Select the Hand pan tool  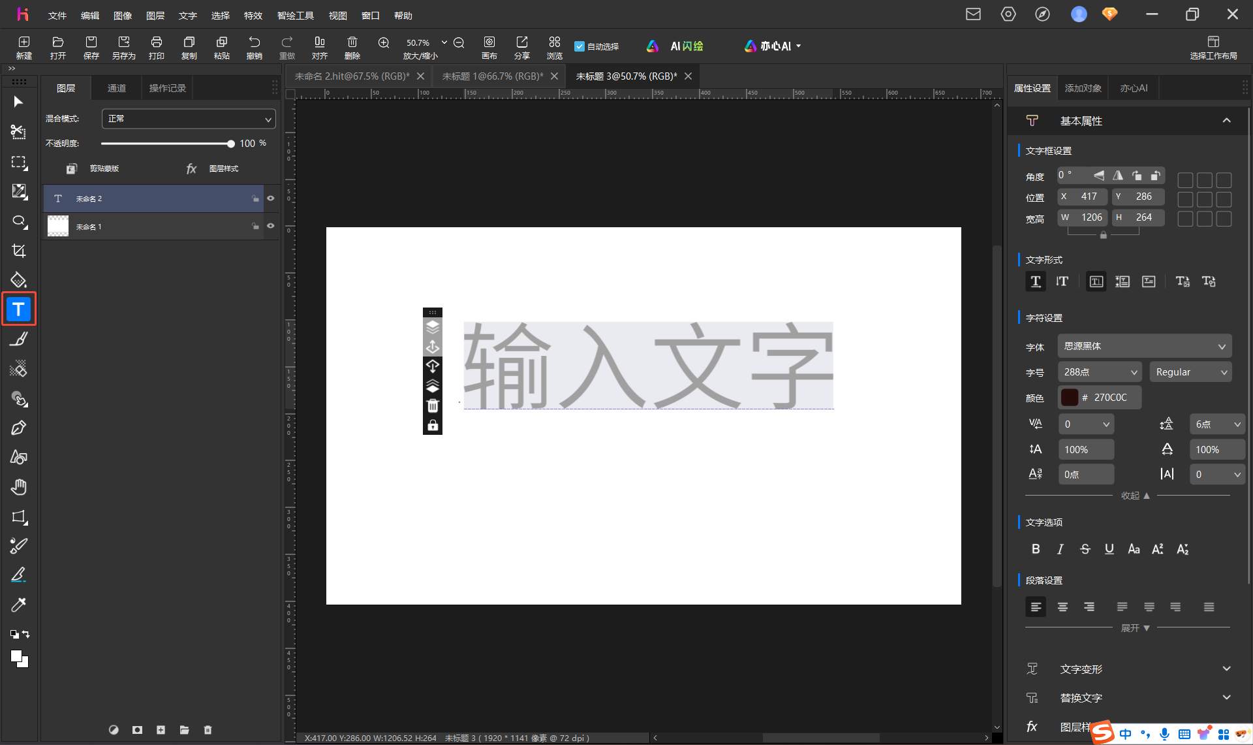(x=19, y=487)
